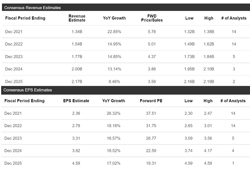
Task: Select the 5.01 FWD Price/Sales value
Action: [152, 44]
